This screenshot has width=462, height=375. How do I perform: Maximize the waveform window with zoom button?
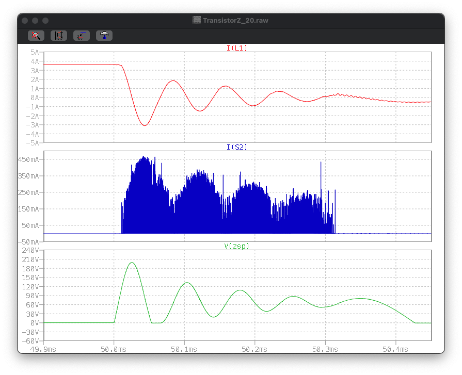click(45, 21)
